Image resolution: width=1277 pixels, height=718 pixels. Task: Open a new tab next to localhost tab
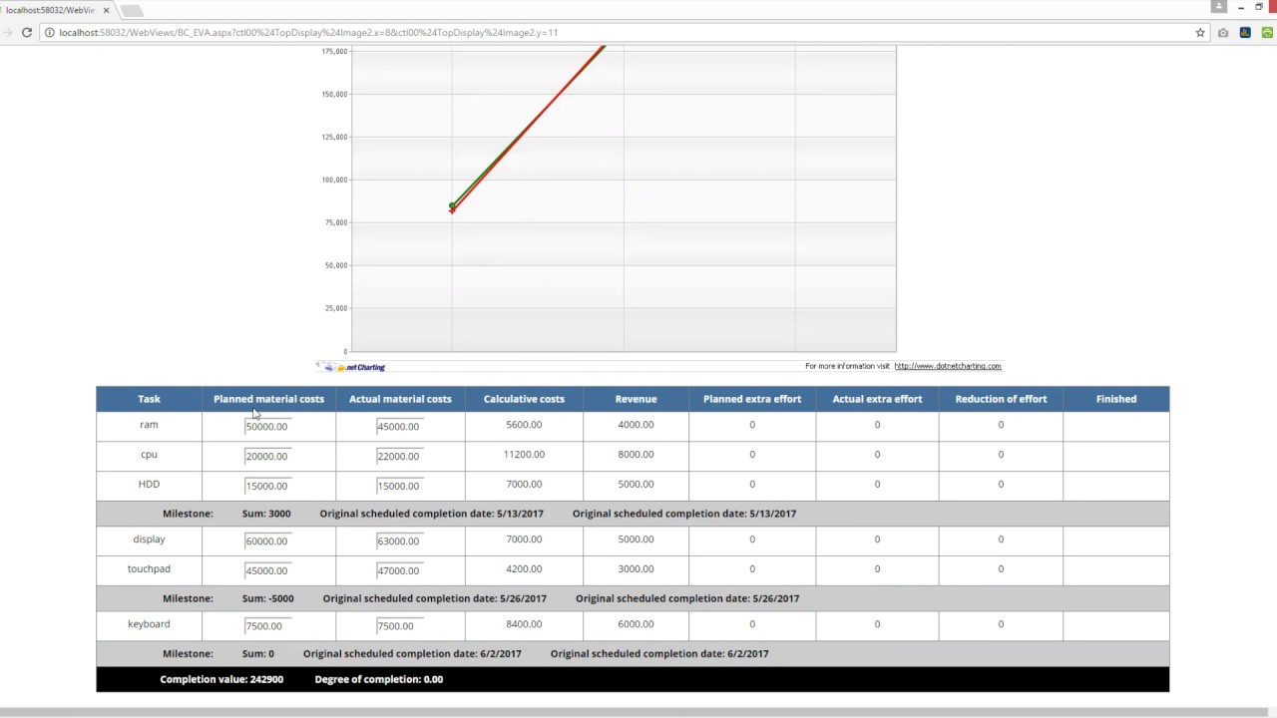131,10
